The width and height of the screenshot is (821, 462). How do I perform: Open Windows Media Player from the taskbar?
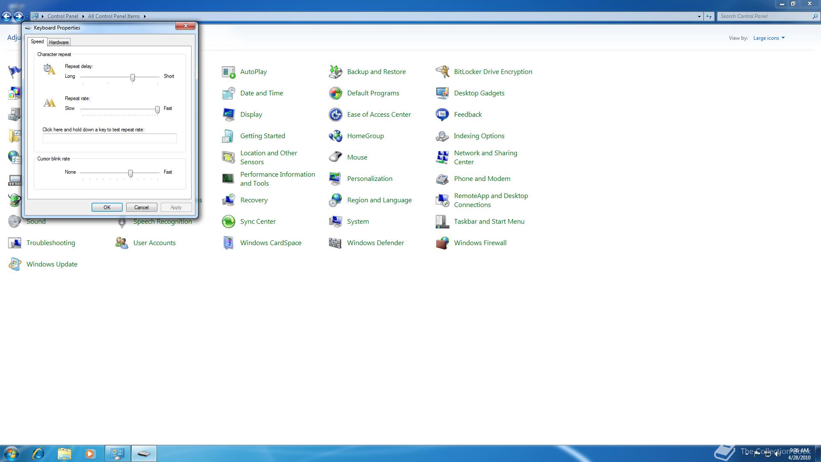coord(90,453)
